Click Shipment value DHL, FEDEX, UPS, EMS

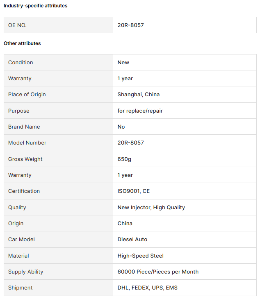(x=147, y=287)
